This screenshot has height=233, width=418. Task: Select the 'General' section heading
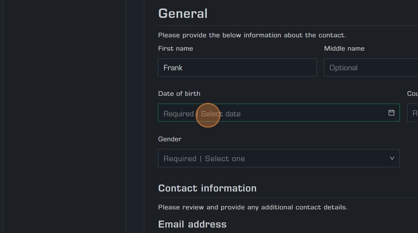pos(183,14)
